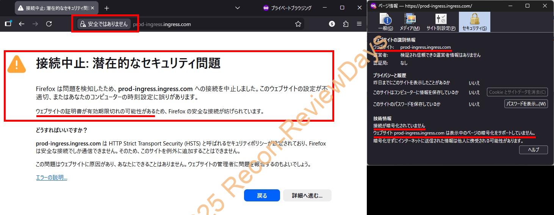Open a new tab with plus button
Viewport: 554px width, 215px height.
[x=107, y=8]
